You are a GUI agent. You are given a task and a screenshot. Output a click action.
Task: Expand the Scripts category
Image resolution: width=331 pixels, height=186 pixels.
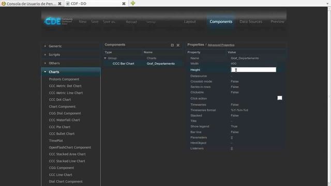[71, 55]
